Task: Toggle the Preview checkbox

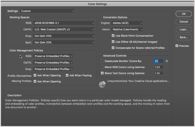Action: (x=177, y=46)
